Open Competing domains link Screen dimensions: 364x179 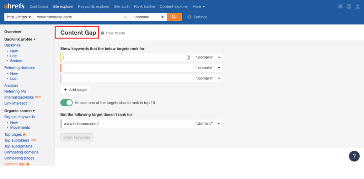click(21, 152)
